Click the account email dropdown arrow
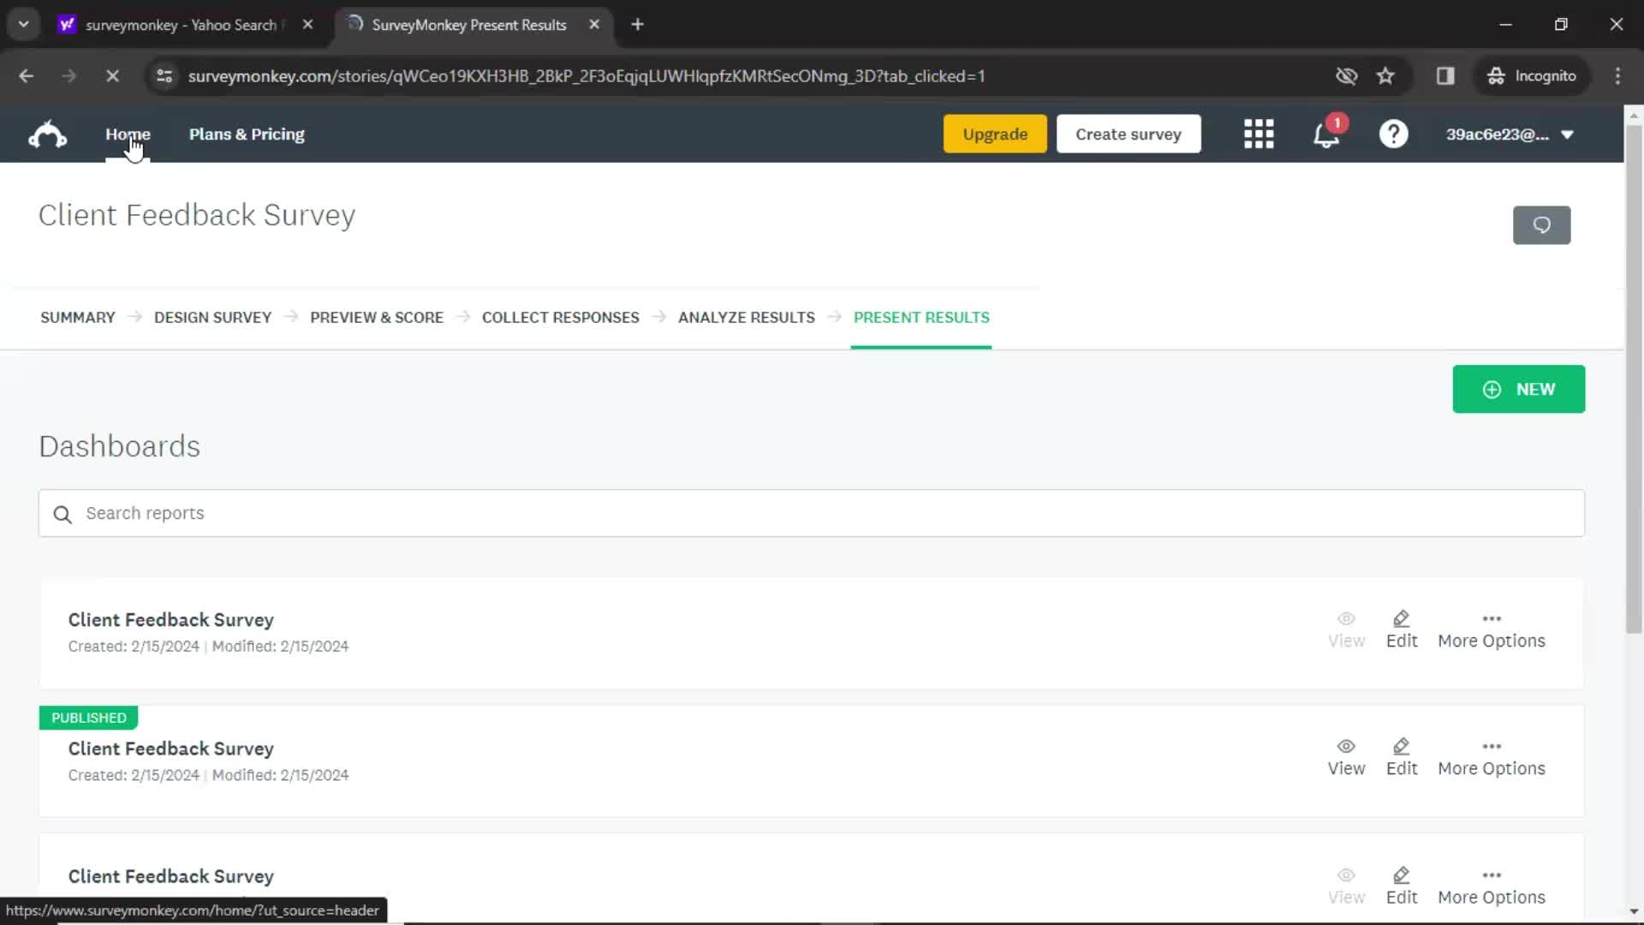Screen dimensions: 1644x925 pos(1572,134)
